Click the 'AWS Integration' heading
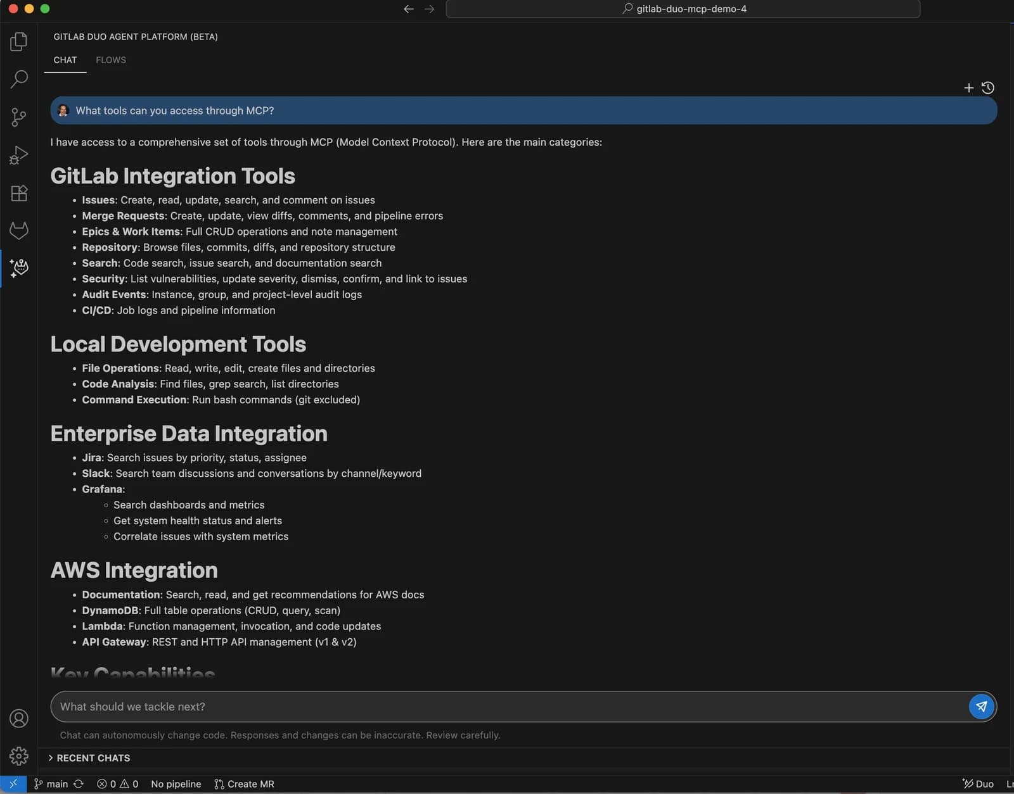 (x=134, y=570)
